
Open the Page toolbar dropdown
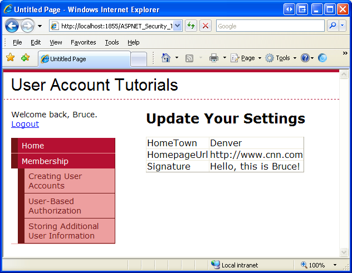[246, 58]
